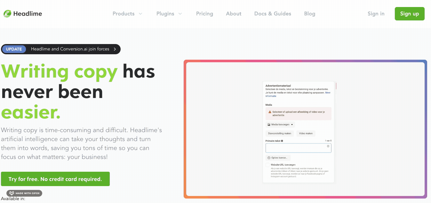Focus the Primaire tekst input field
The height and width of the screenshot is (203, 431).
(x=298, y=148)
